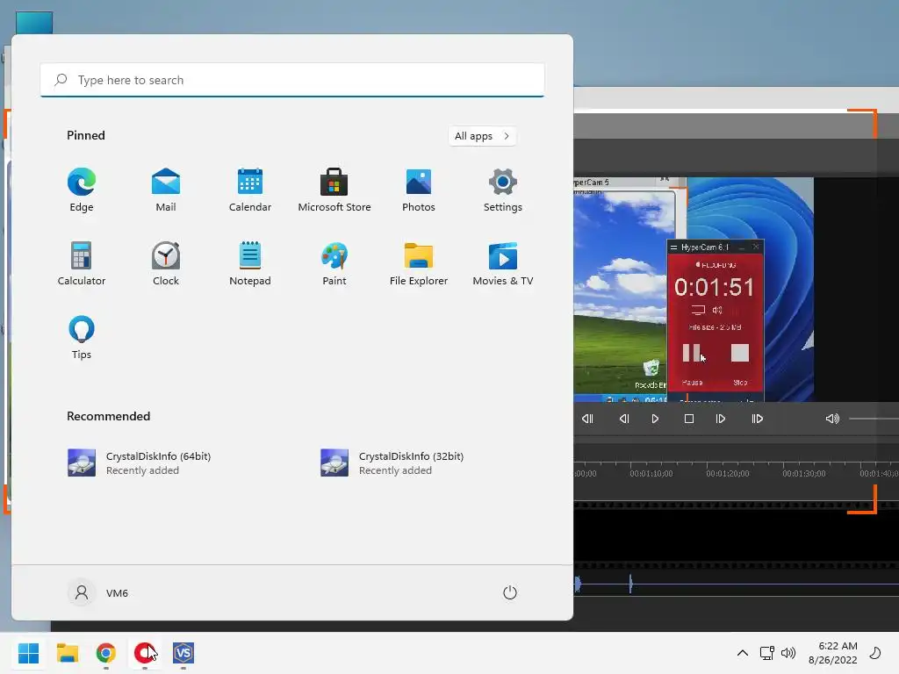This screenshot has width=899, height=674.
Task: Open the Tips app
Action: click(x=82, y=338)
